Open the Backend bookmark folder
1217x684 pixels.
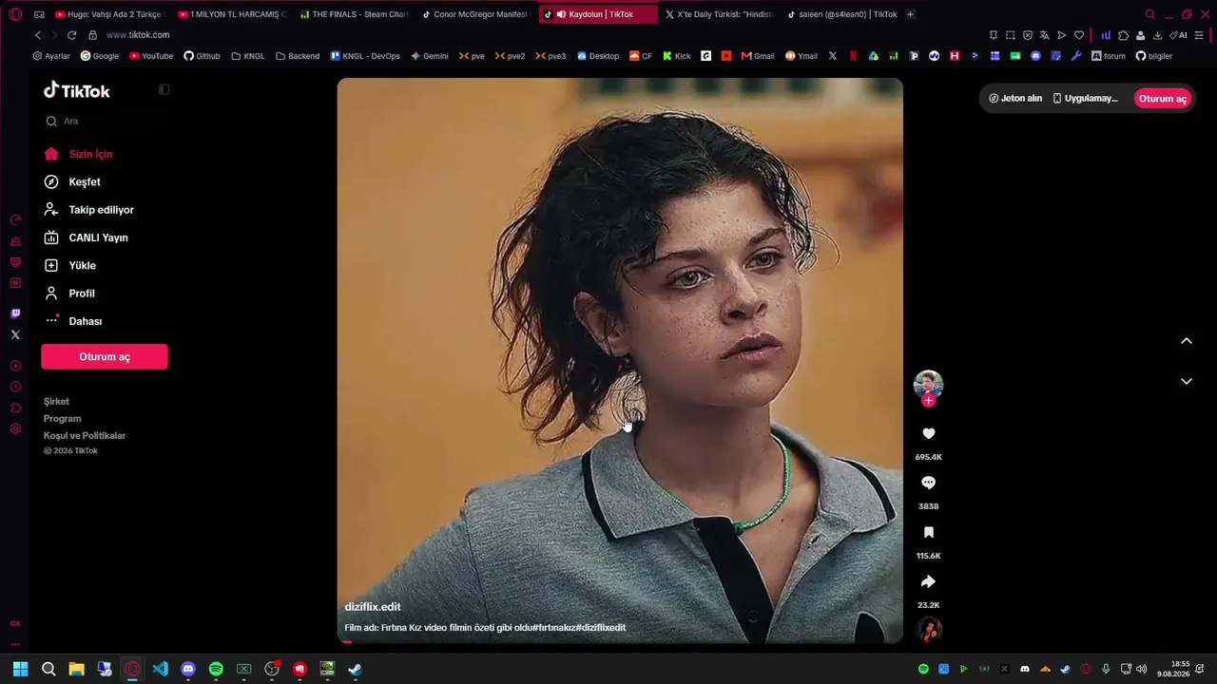click(x=298, y=56)
